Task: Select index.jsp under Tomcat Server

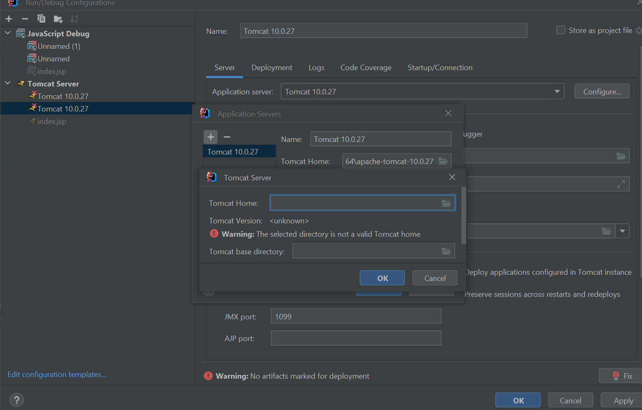Action: click(52, 121)
